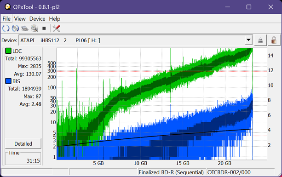Open preferences via the tools icon
Viewport: 282px width, 177px height.
[56, 29]
